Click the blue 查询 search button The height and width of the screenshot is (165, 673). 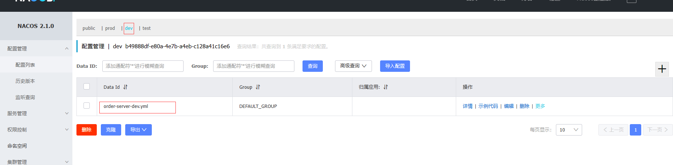tap(312, 66)
